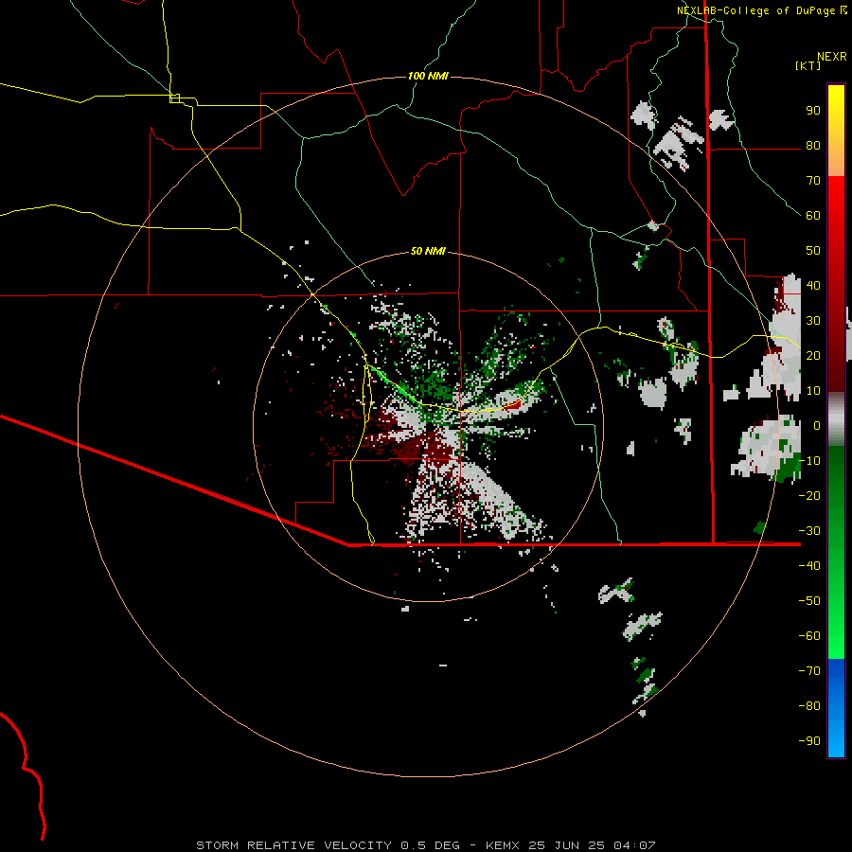Click the Storm Relative Velocity caption text
This screenshot has width=852, height=852.
coord(425,845)
